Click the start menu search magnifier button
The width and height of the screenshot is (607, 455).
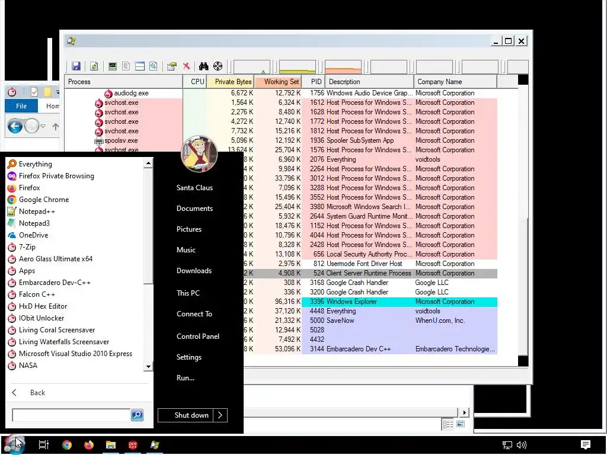tap(138, 415)
